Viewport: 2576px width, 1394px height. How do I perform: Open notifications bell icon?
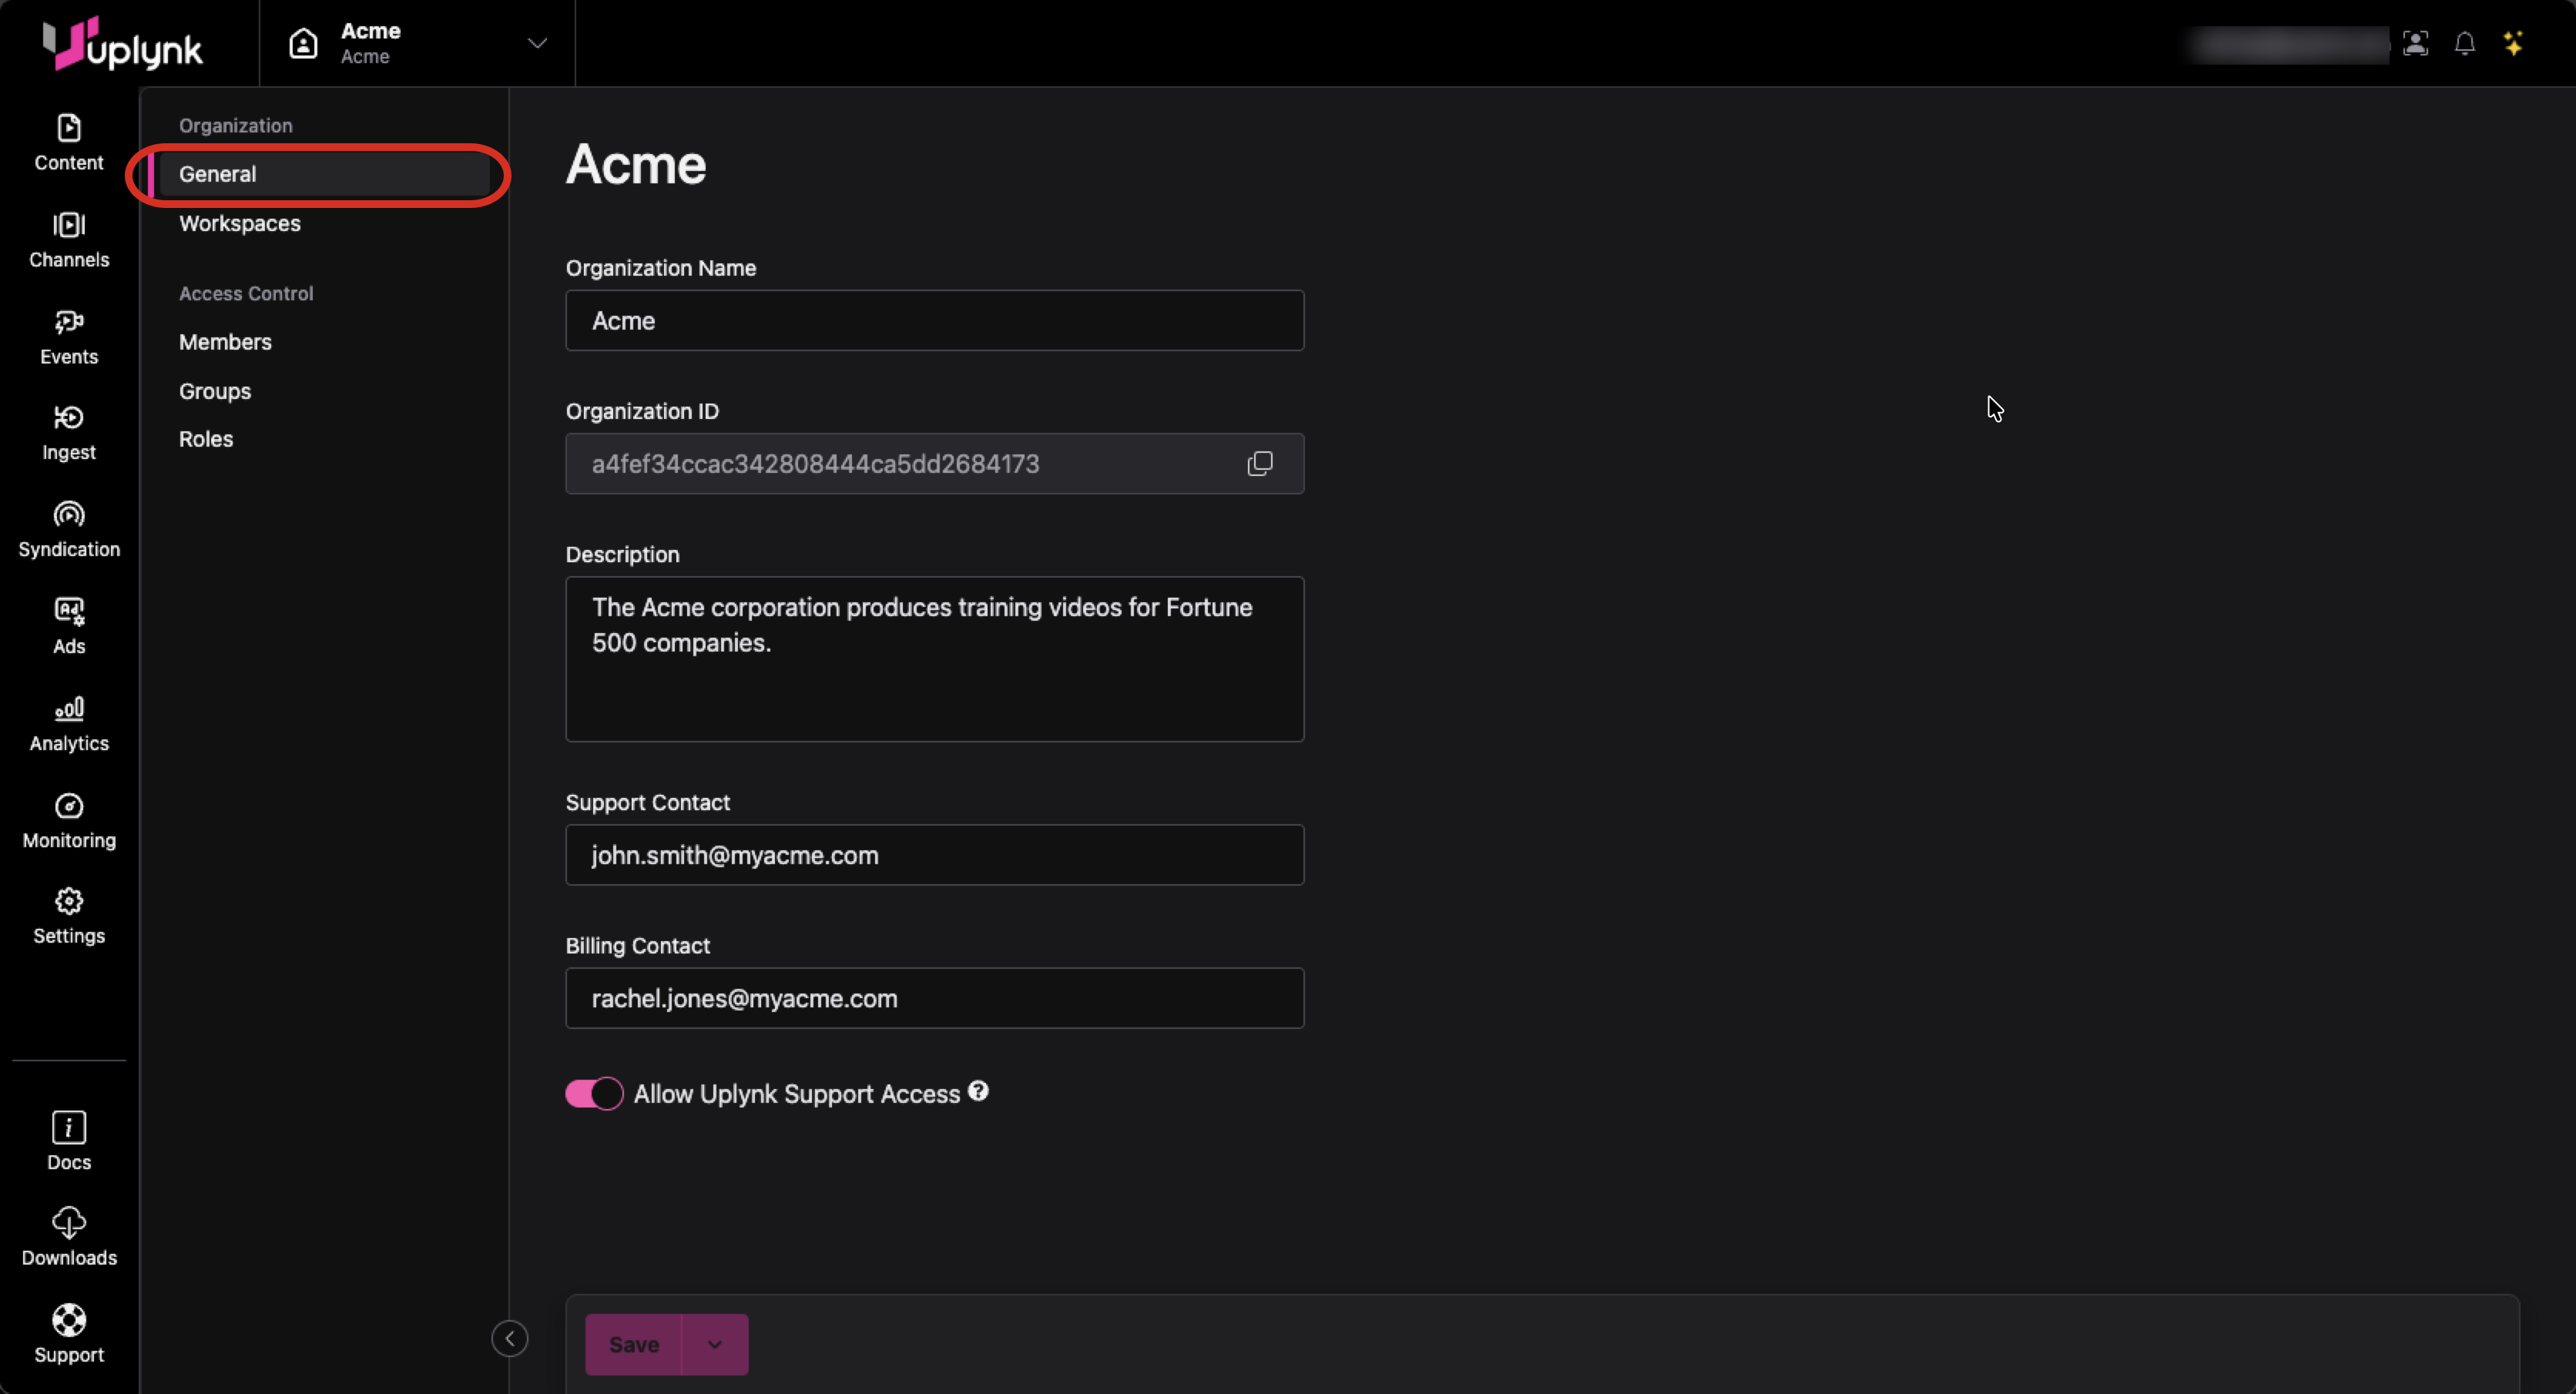pyautogui.click(x=2464, y=43)
